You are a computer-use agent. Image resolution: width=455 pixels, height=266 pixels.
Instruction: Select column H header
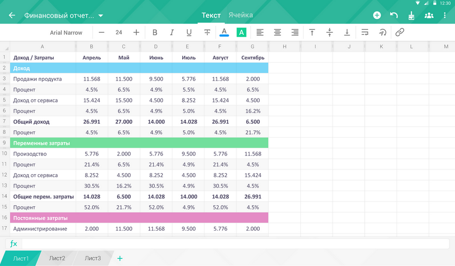(285, 47)
